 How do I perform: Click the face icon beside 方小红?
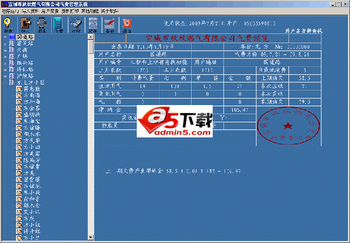tap(19, 225)
